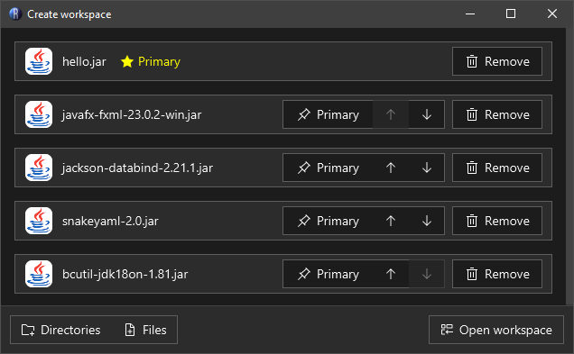The height and width of the screenshot is (354, 574).
Task: Minimize the Create workspace window
Action: pyautogui.click(x=470, y=14)
